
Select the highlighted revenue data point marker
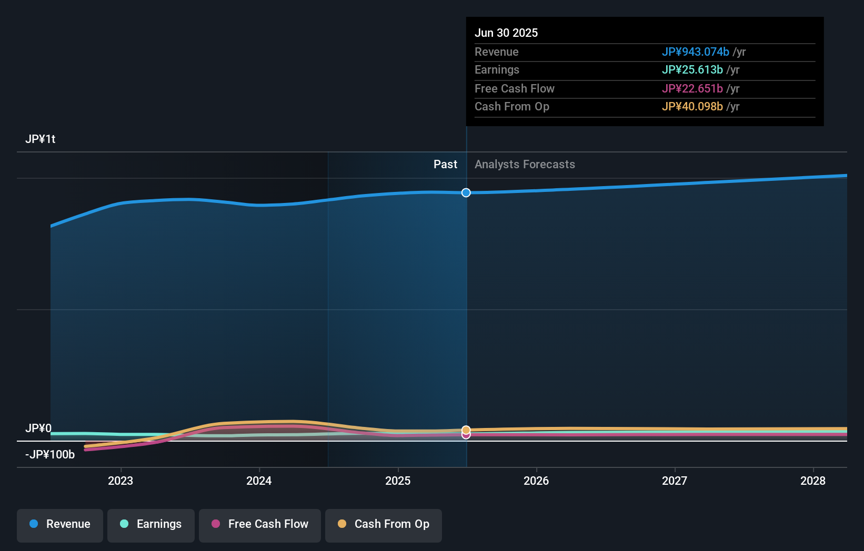(466, 192)
